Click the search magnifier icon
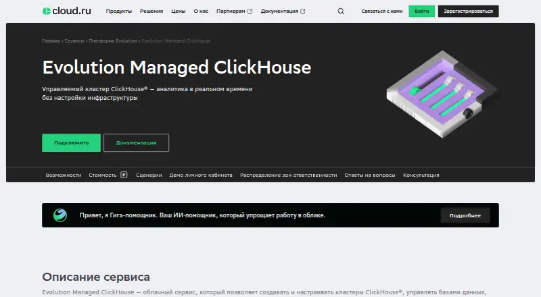 tap(341, 11)
